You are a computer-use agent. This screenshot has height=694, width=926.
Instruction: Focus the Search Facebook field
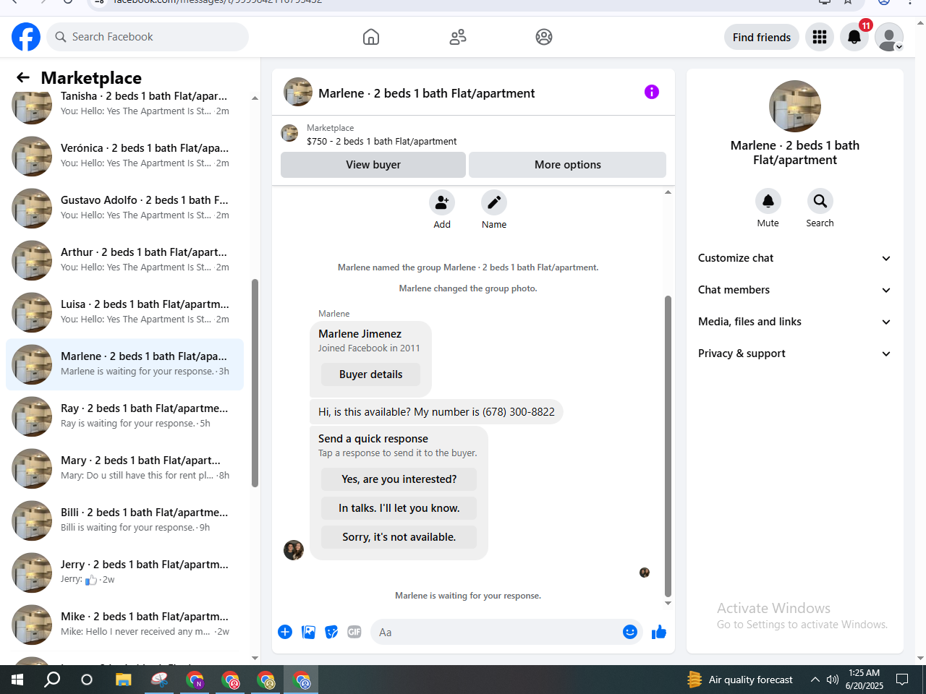click(148, 37)
